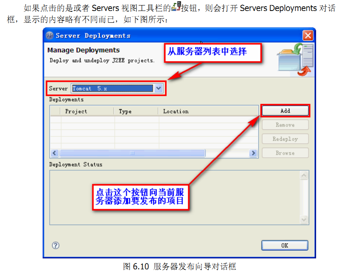Click the deploy banner image icon
Screen dimensions: 341x274
tap(295, 59)
